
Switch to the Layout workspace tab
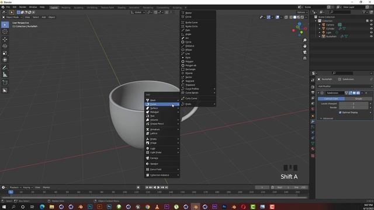(x=54, y=8)
